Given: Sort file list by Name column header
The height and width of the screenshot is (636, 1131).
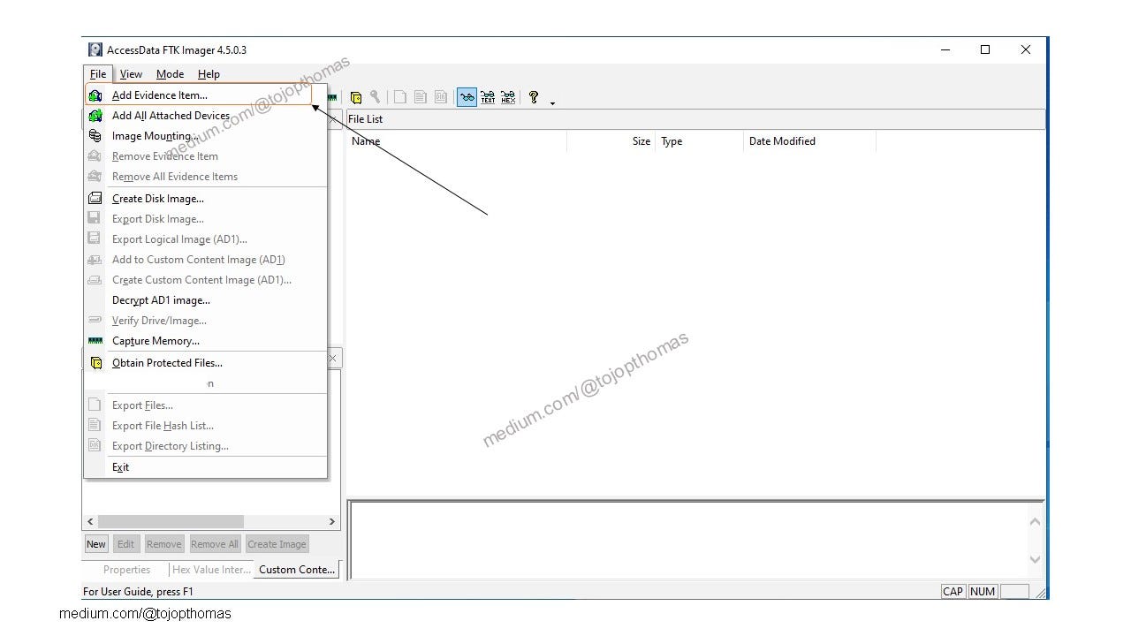Looking at the screenshot, I should click(456, 141).
